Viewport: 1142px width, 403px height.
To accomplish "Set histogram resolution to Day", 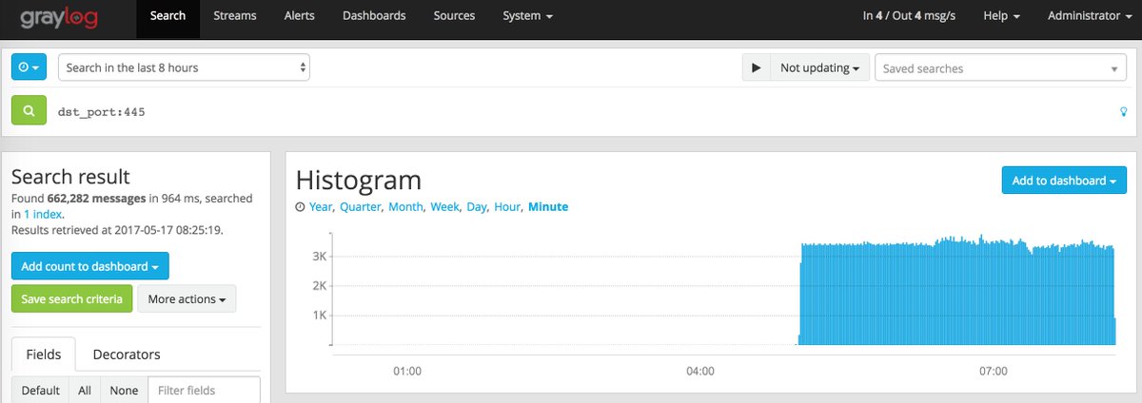I will tap(476, 206).
